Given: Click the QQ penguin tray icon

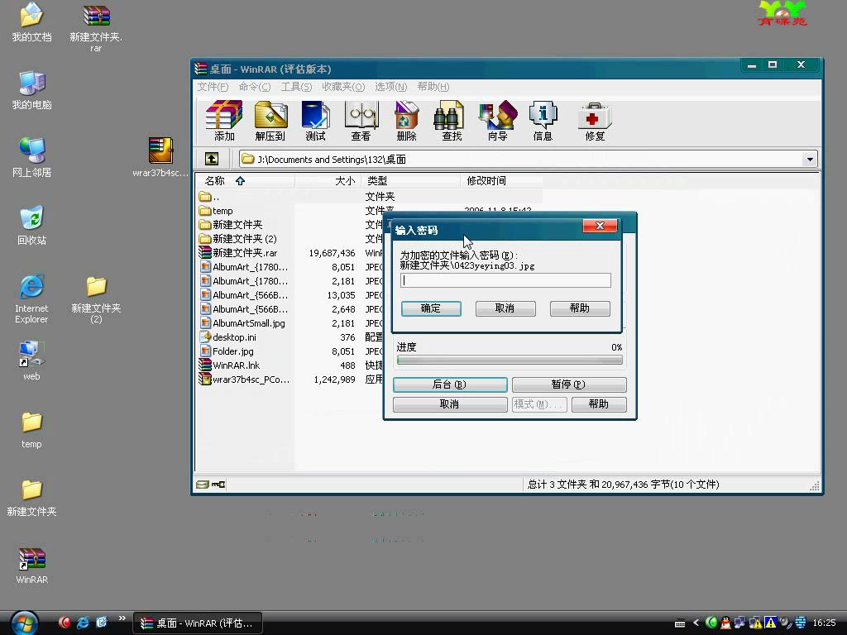Looking at the screenshot, I should pyautogui.click(x=725, y=623).
